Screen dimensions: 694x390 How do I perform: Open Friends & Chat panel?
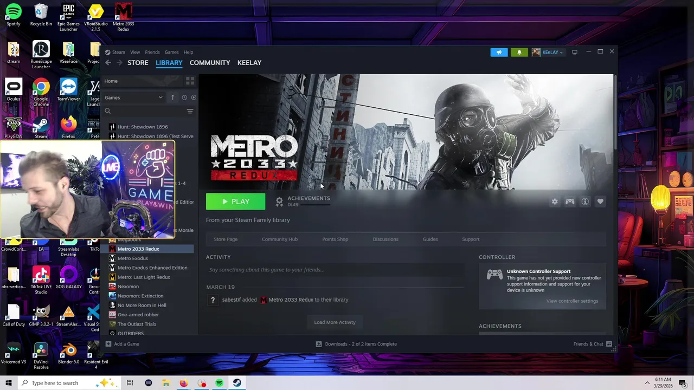pyautogui.click(x=593, y=344)
